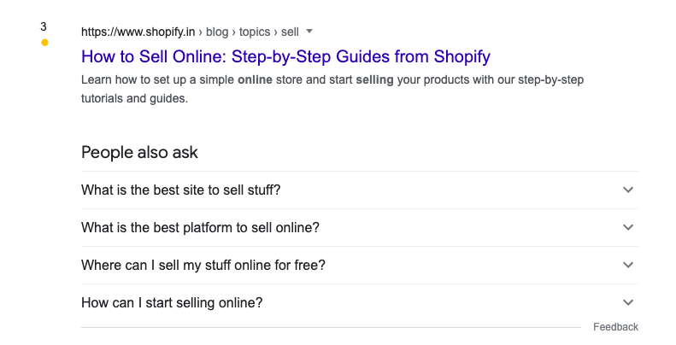Click the "blog" segment in the URL breadcrumb
Image resolution: width=676 pixels, height=345 pixels.
(217, 32)
